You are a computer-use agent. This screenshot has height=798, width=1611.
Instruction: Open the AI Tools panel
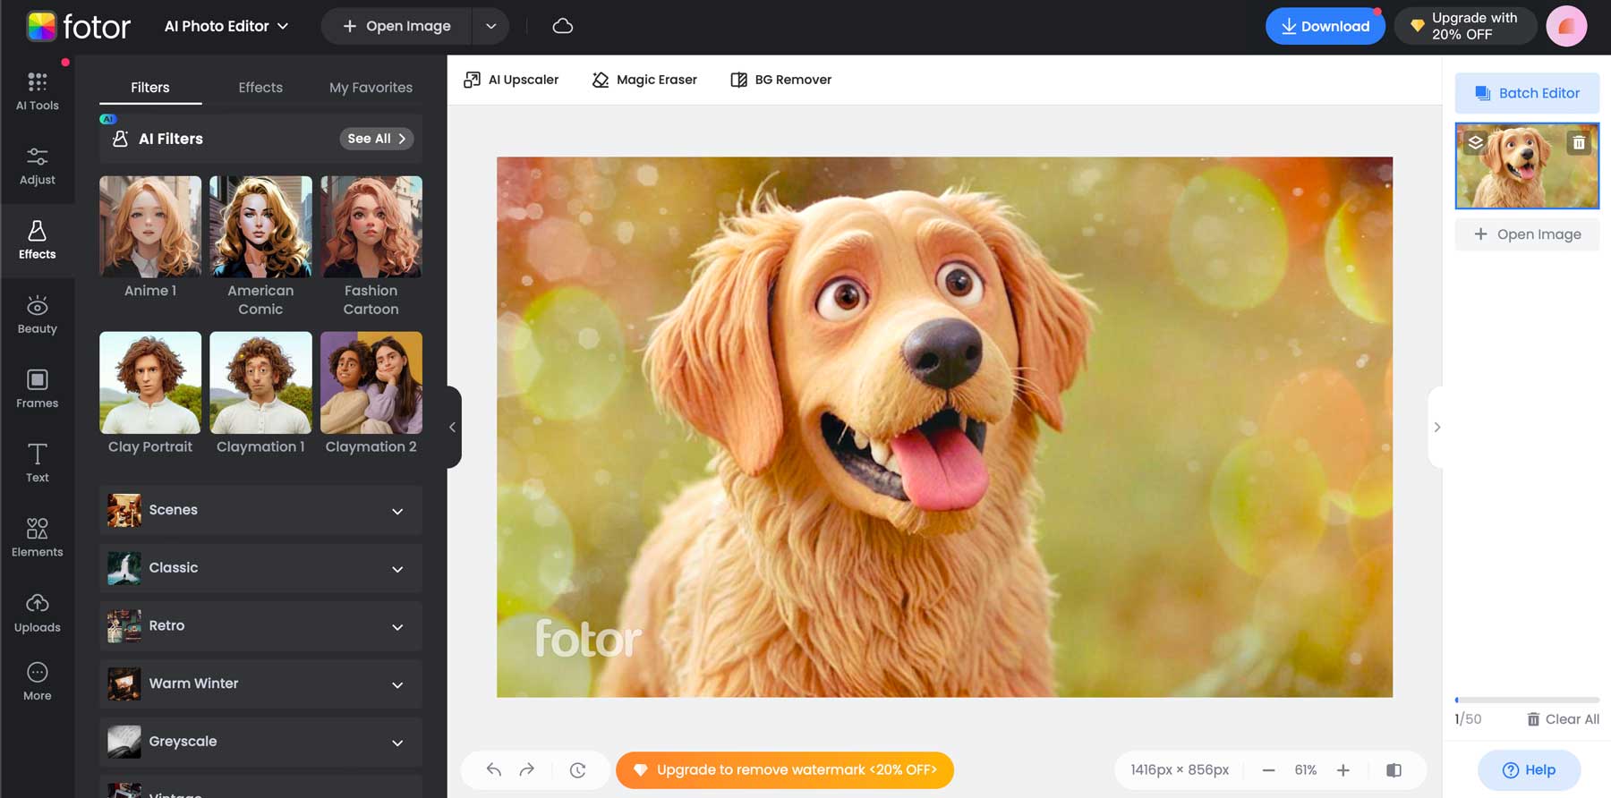(x=37, y=91)
